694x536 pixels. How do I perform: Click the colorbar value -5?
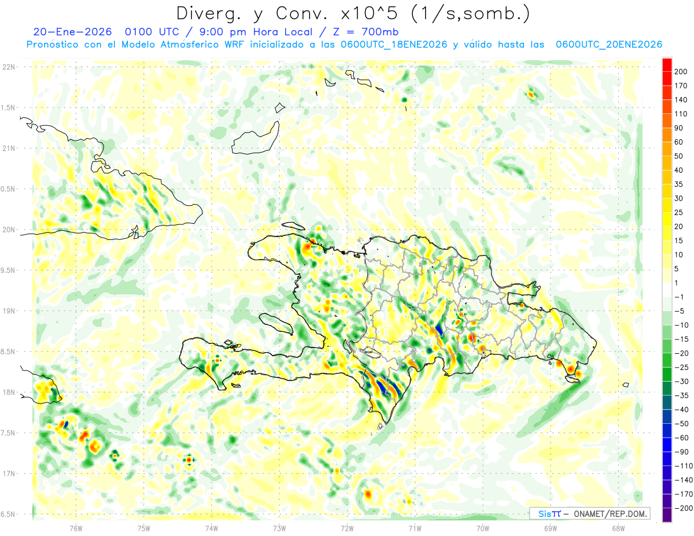[x=680, y=311]
